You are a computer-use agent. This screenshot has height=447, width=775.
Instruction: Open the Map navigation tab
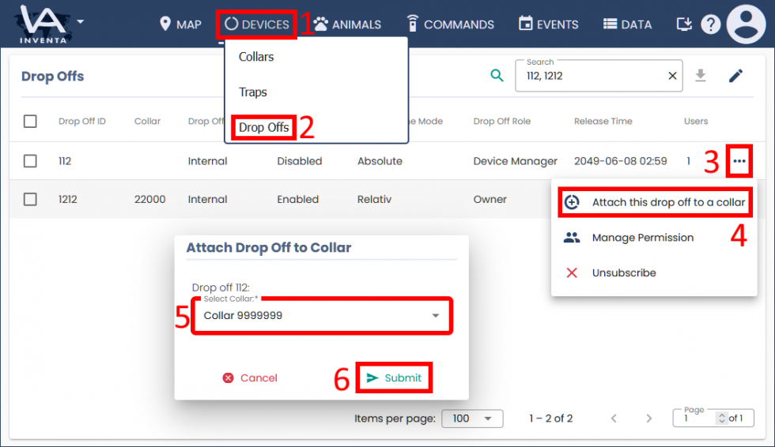click(180, 24)
